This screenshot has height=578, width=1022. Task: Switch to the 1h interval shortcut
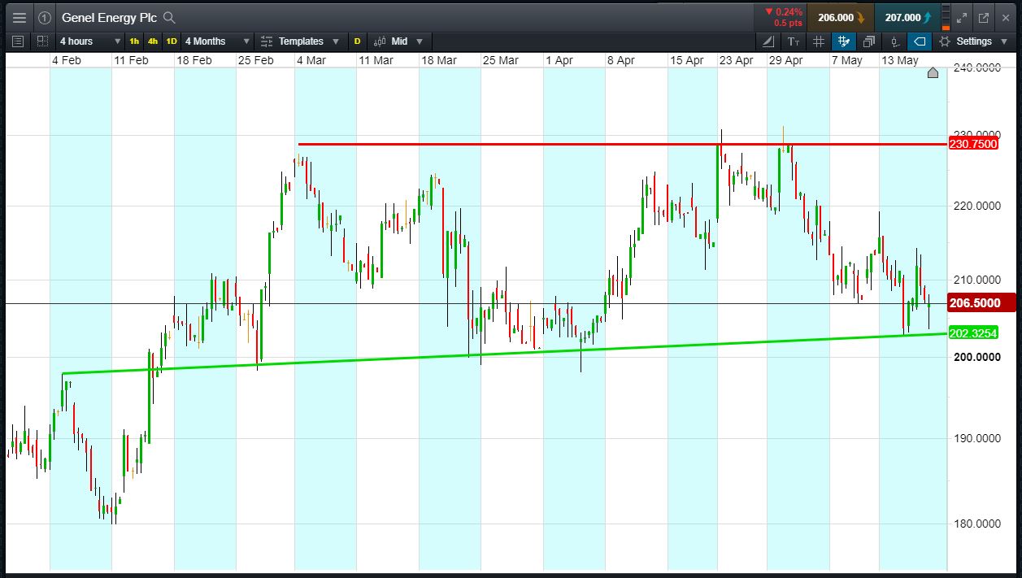click(134, 41)
